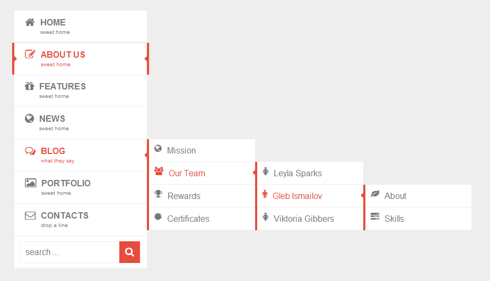Screen dimensions: 490x281
Task: Click the envelope icon beside Contacts
Action: (x=30, y=215)
